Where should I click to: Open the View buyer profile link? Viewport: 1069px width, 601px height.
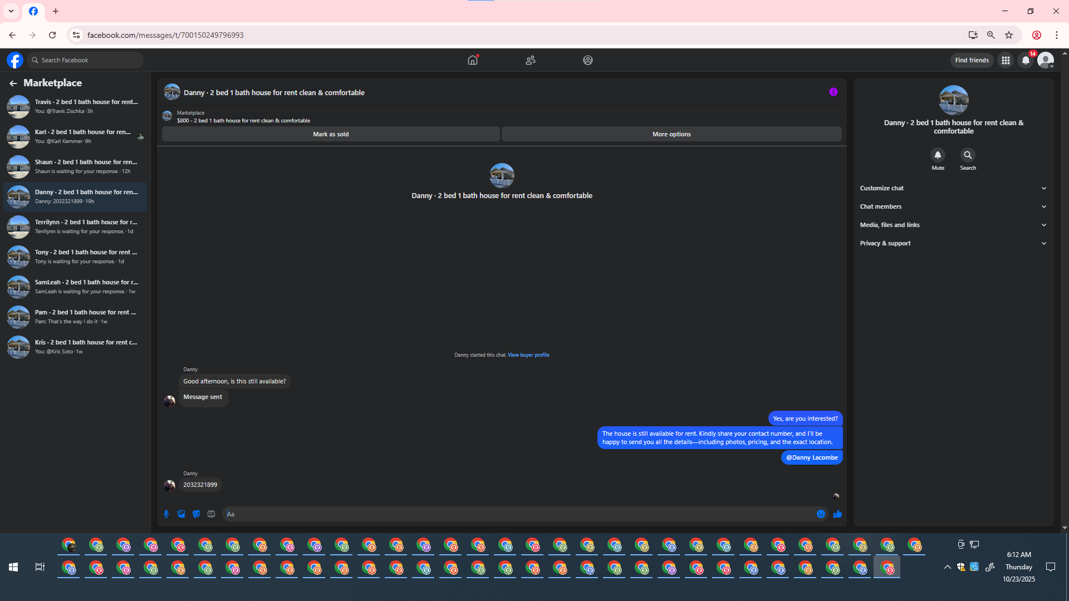[528, 355]
